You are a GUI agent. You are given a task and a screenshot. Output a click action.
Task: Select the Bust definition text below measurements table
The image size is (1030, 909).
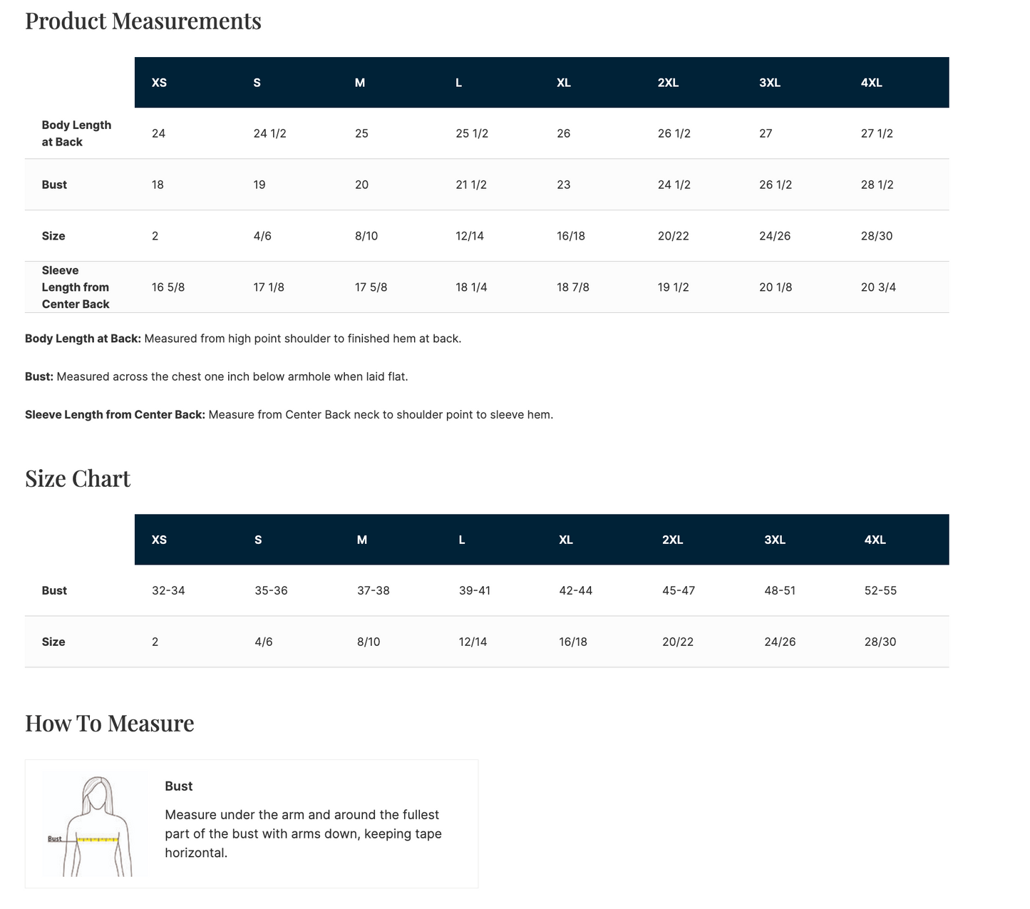click(x=217, y=376)
